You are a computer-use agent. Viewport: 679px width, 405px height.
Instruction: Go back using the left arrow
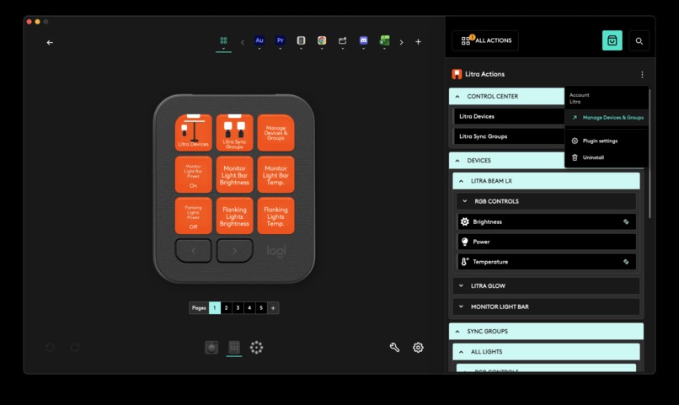coord(50,42)
